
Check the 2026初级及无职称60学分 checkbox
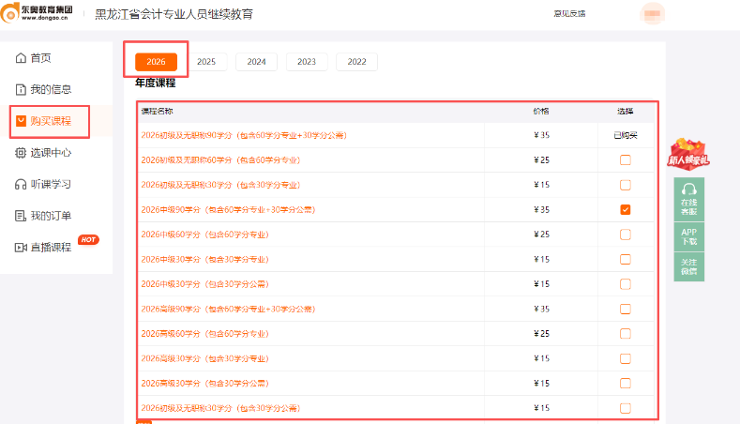(626, 160)
